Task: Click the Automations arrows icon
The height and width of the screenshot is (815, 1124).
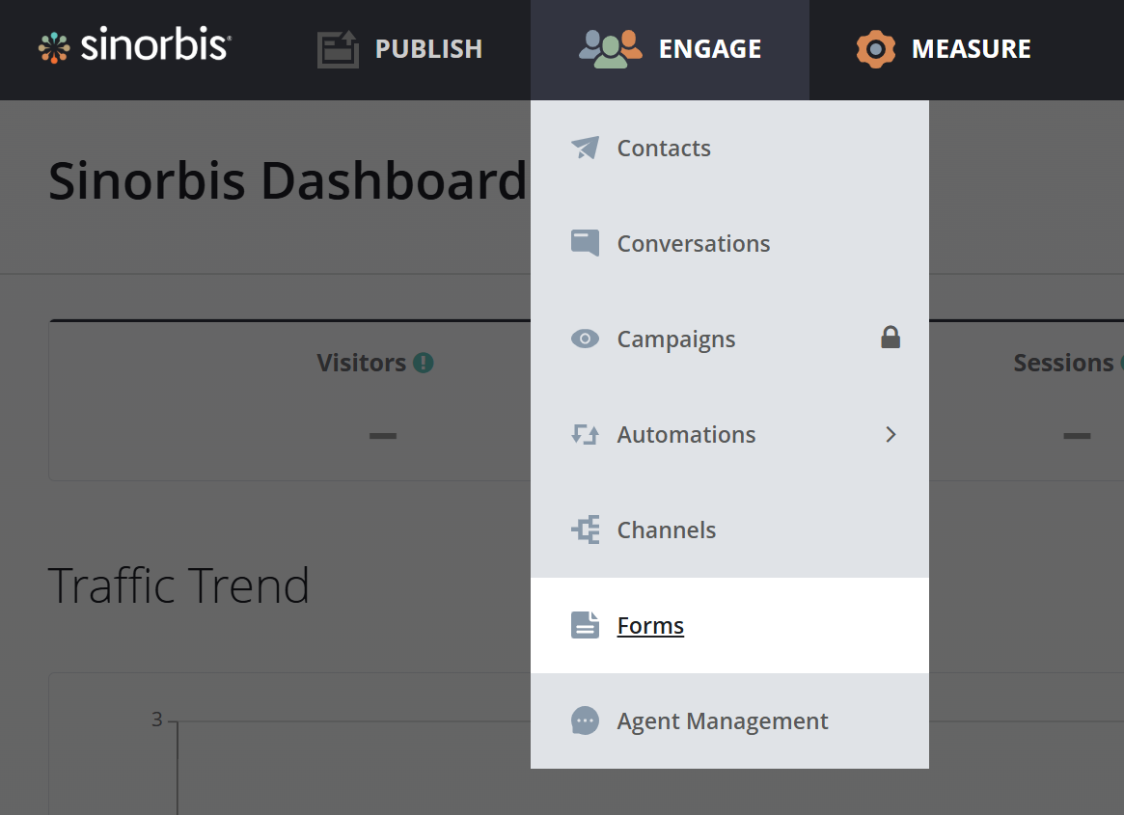Action: [x=585, y=434]
